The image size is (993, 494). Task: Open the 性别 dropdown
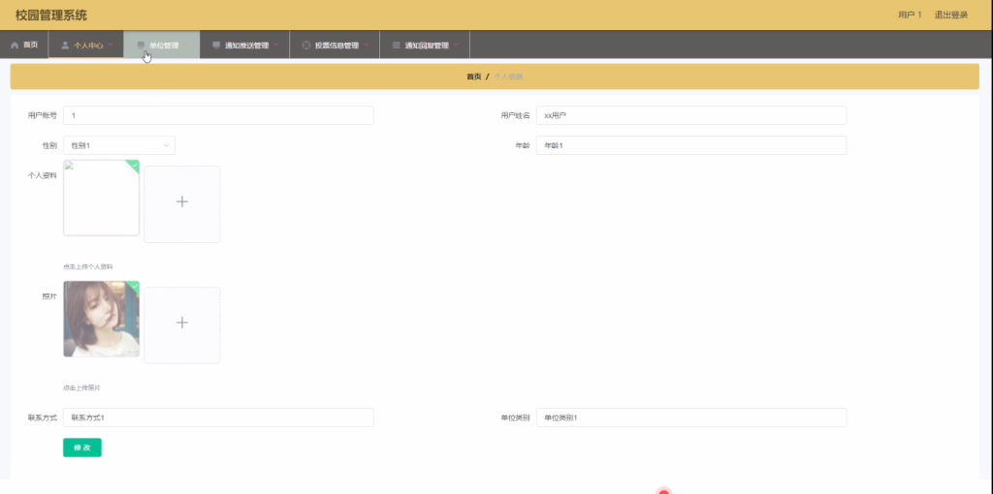[x=119, y=145]
